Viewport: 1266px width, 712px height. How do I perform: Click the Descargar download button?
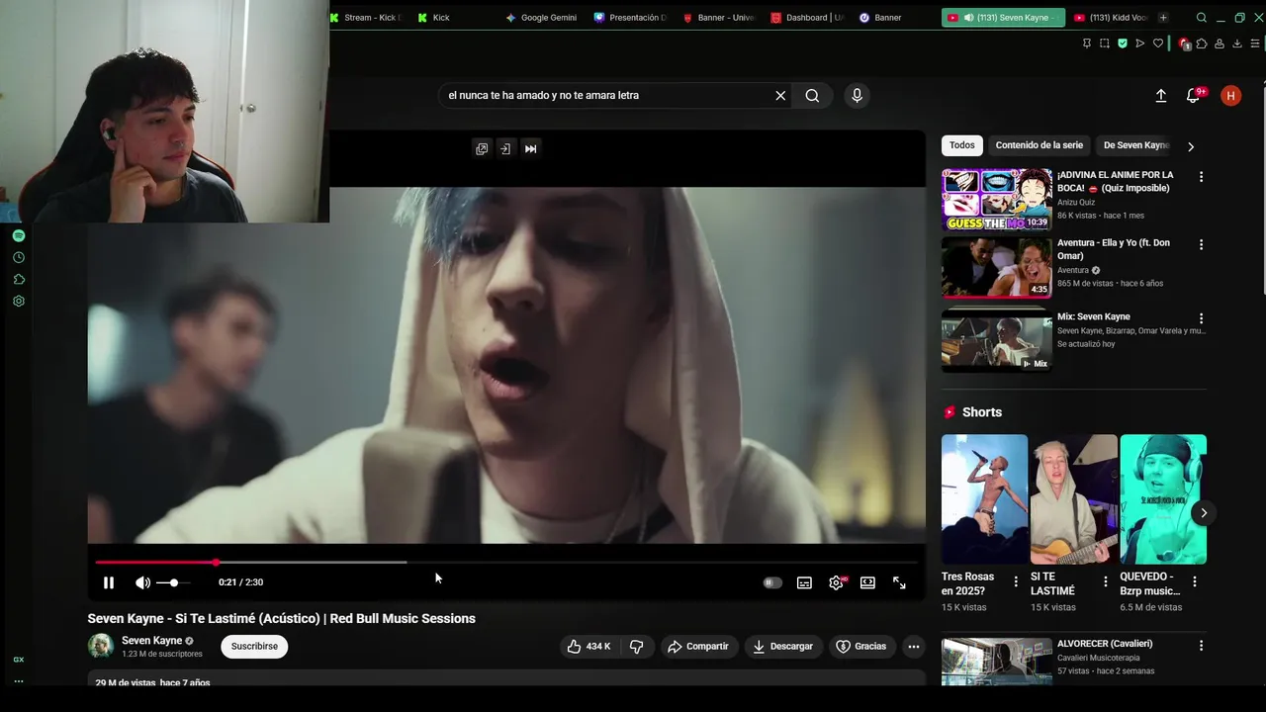click(x=782, y=646)
